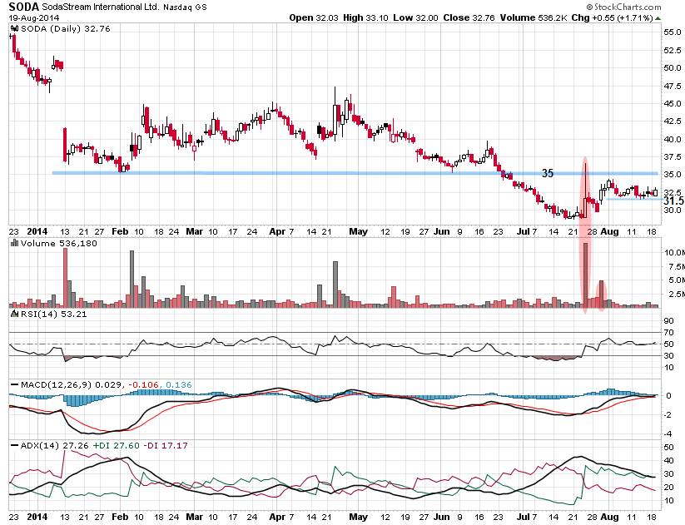Image resolution: width=685 pixels, height=525 pixels.
Task: Open the StockCharts.com link
Action: click(x=628, y=7)
